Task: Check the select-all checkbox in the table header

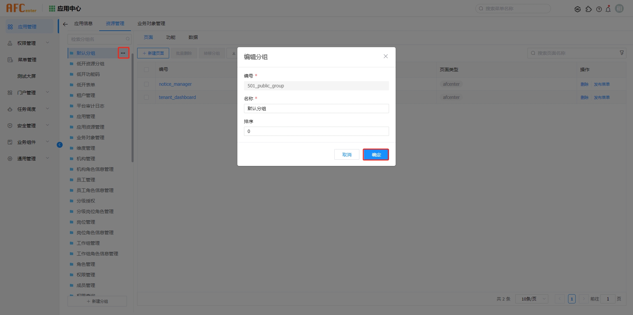Action: click(147, 70)
